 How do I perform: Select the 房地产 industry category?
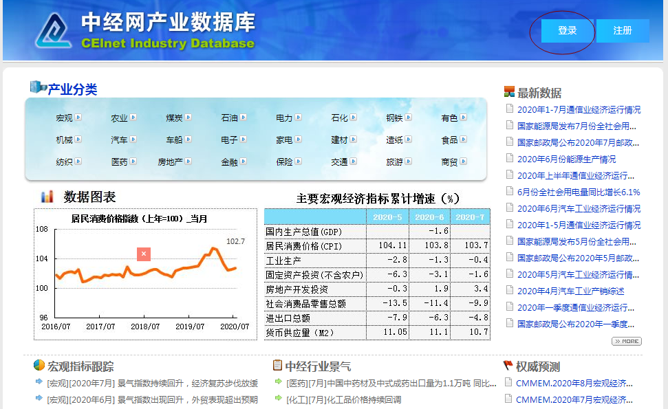pos(170,162)
